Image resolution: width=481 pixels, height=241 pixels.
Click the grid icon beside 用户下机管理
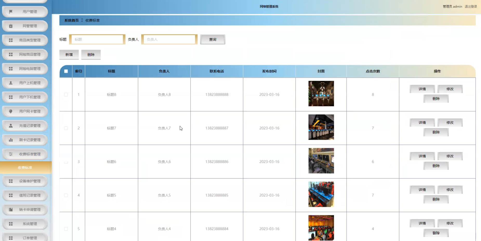pyautogui.click(x=11, y=97)
